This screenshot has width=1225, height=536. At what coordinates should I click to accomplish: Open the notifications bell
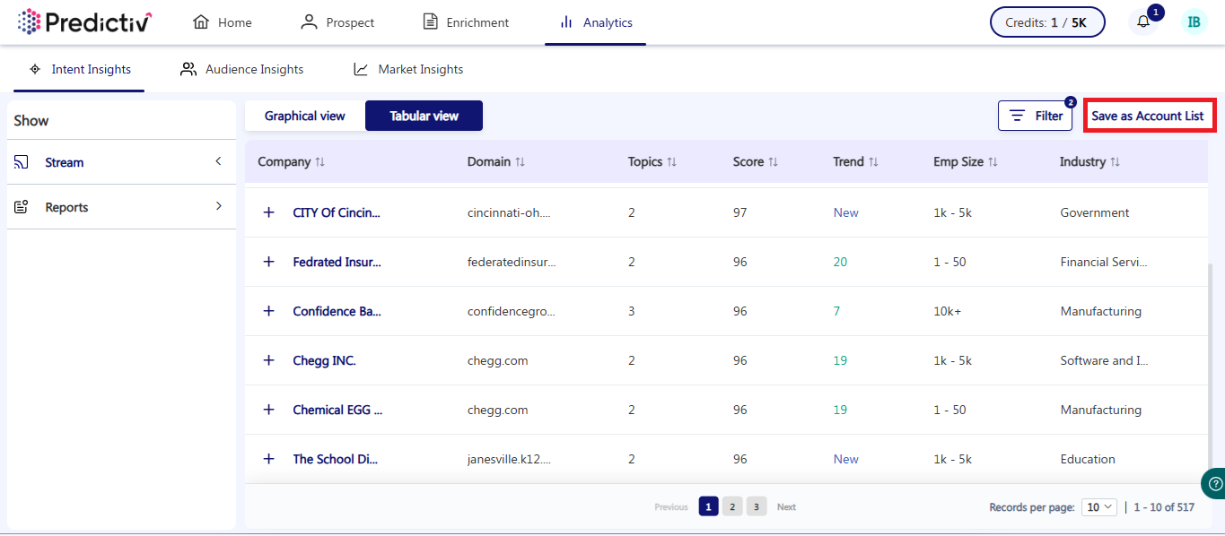click(1143, 22)
